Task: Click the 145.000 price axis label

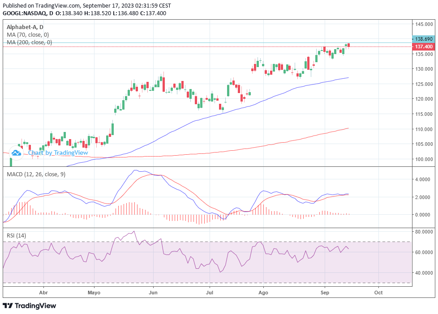Action: [x=424, y=24]
